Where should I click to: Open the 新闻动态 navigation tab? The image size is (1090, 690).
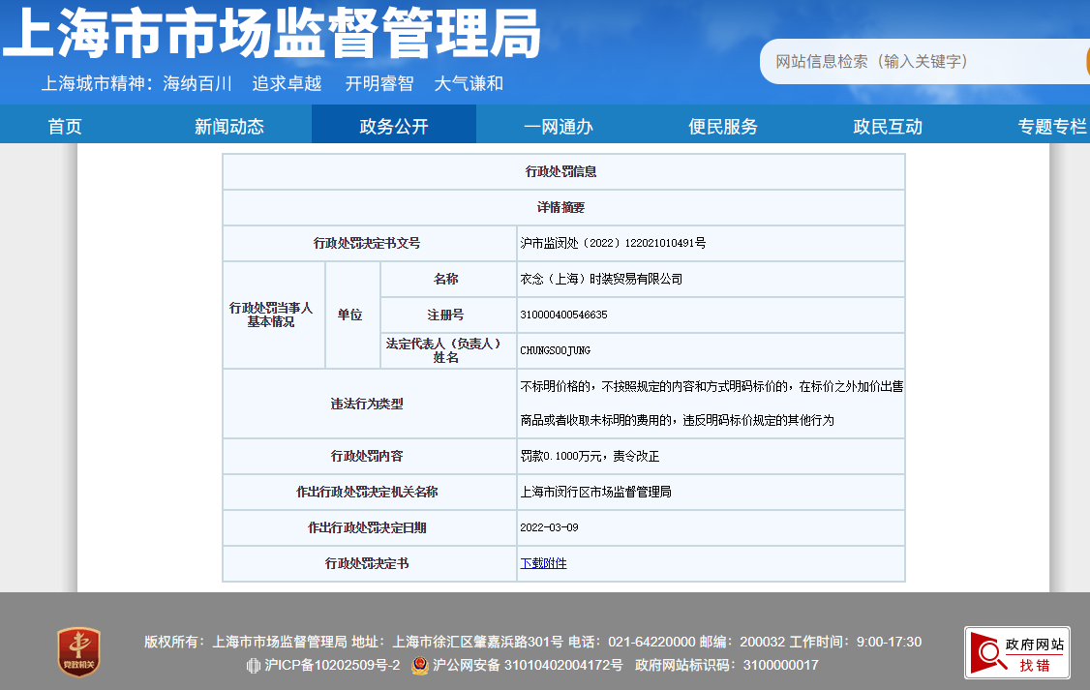point(229,127)
